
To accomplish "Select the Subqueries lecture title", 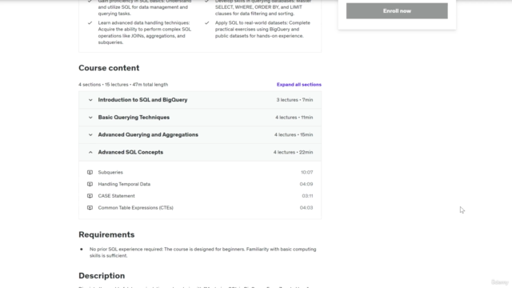I will [110, 173].
